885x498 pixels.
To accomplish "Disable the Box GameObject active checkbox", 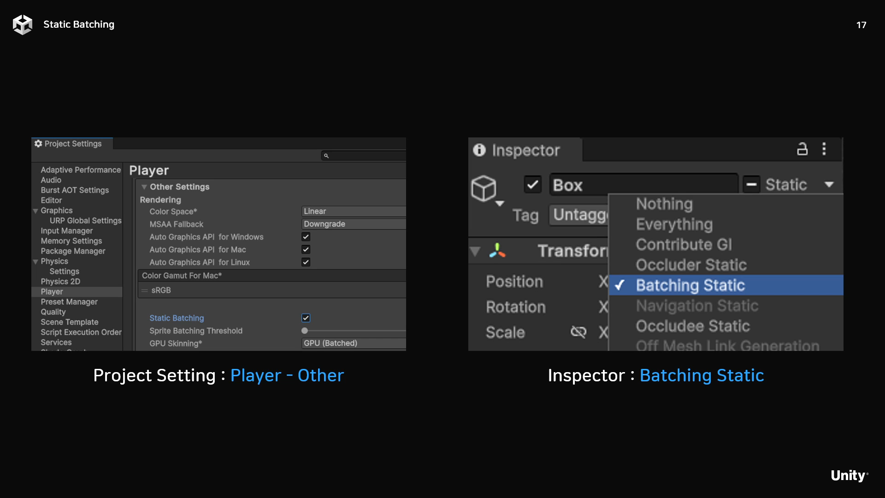I will pyautogui.click(x=532, y=185).
